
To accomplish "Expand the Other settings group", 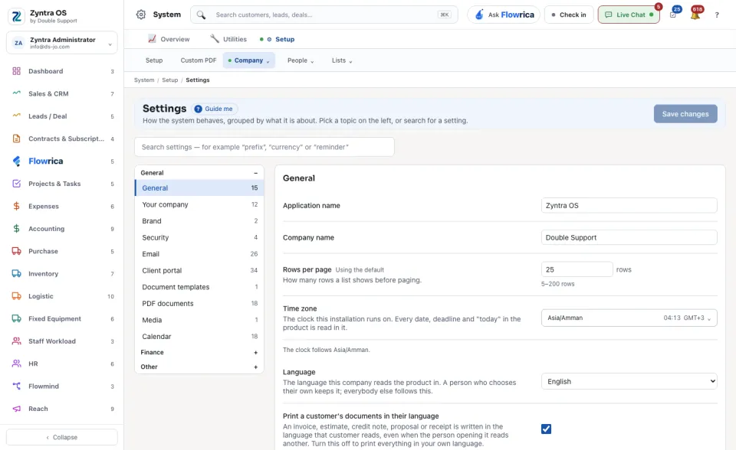I will [199, 367].
